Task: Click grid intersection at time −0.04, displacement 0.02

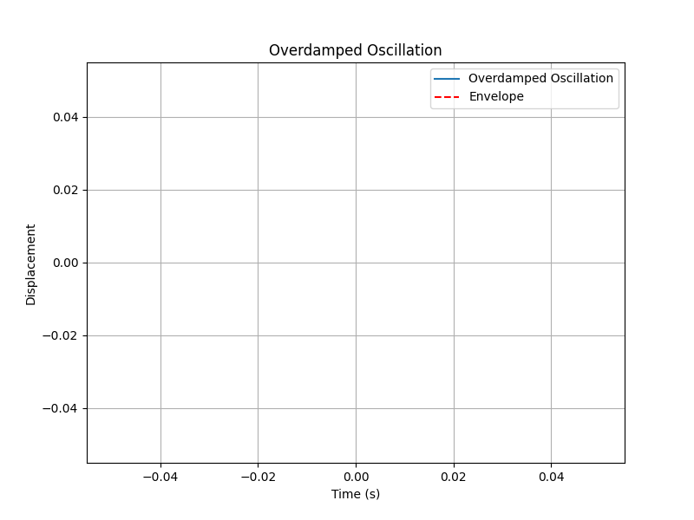Action: [x=160, y=190]
